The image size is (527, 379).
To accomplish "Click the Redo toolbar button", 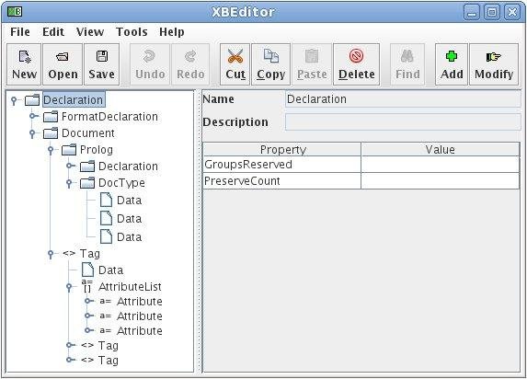I will click(x=190, y=64).
